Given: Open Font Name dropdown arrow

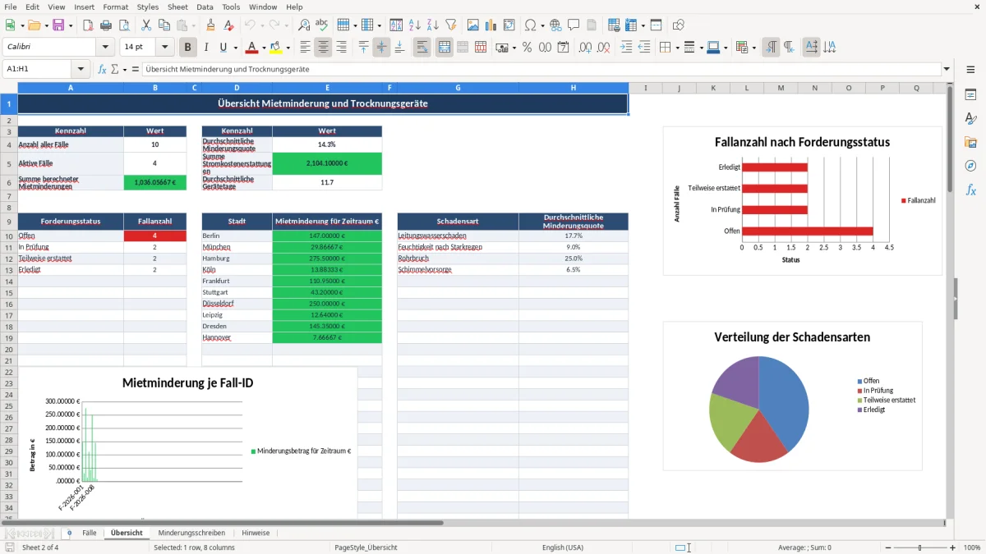Looking at the screenshot, I should 105,48.
